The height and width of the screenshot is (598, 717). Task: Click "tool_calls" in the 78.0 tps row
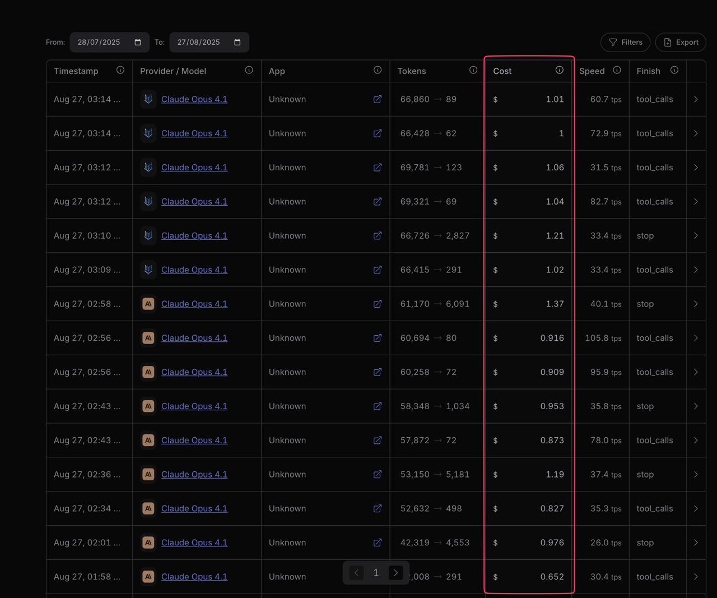[655, 441]
